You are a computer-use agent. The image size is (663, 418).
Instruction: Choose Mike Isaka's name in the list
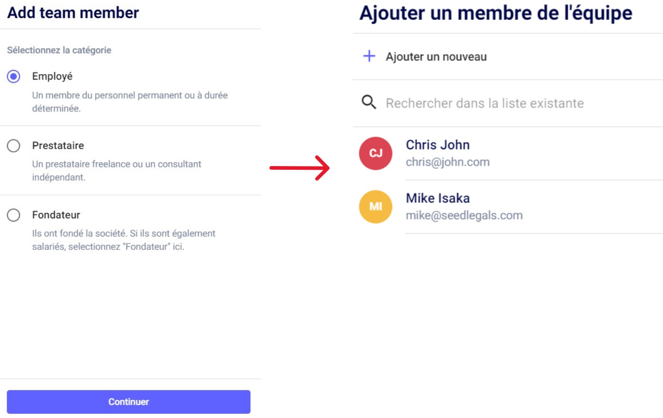coord(437,198)
